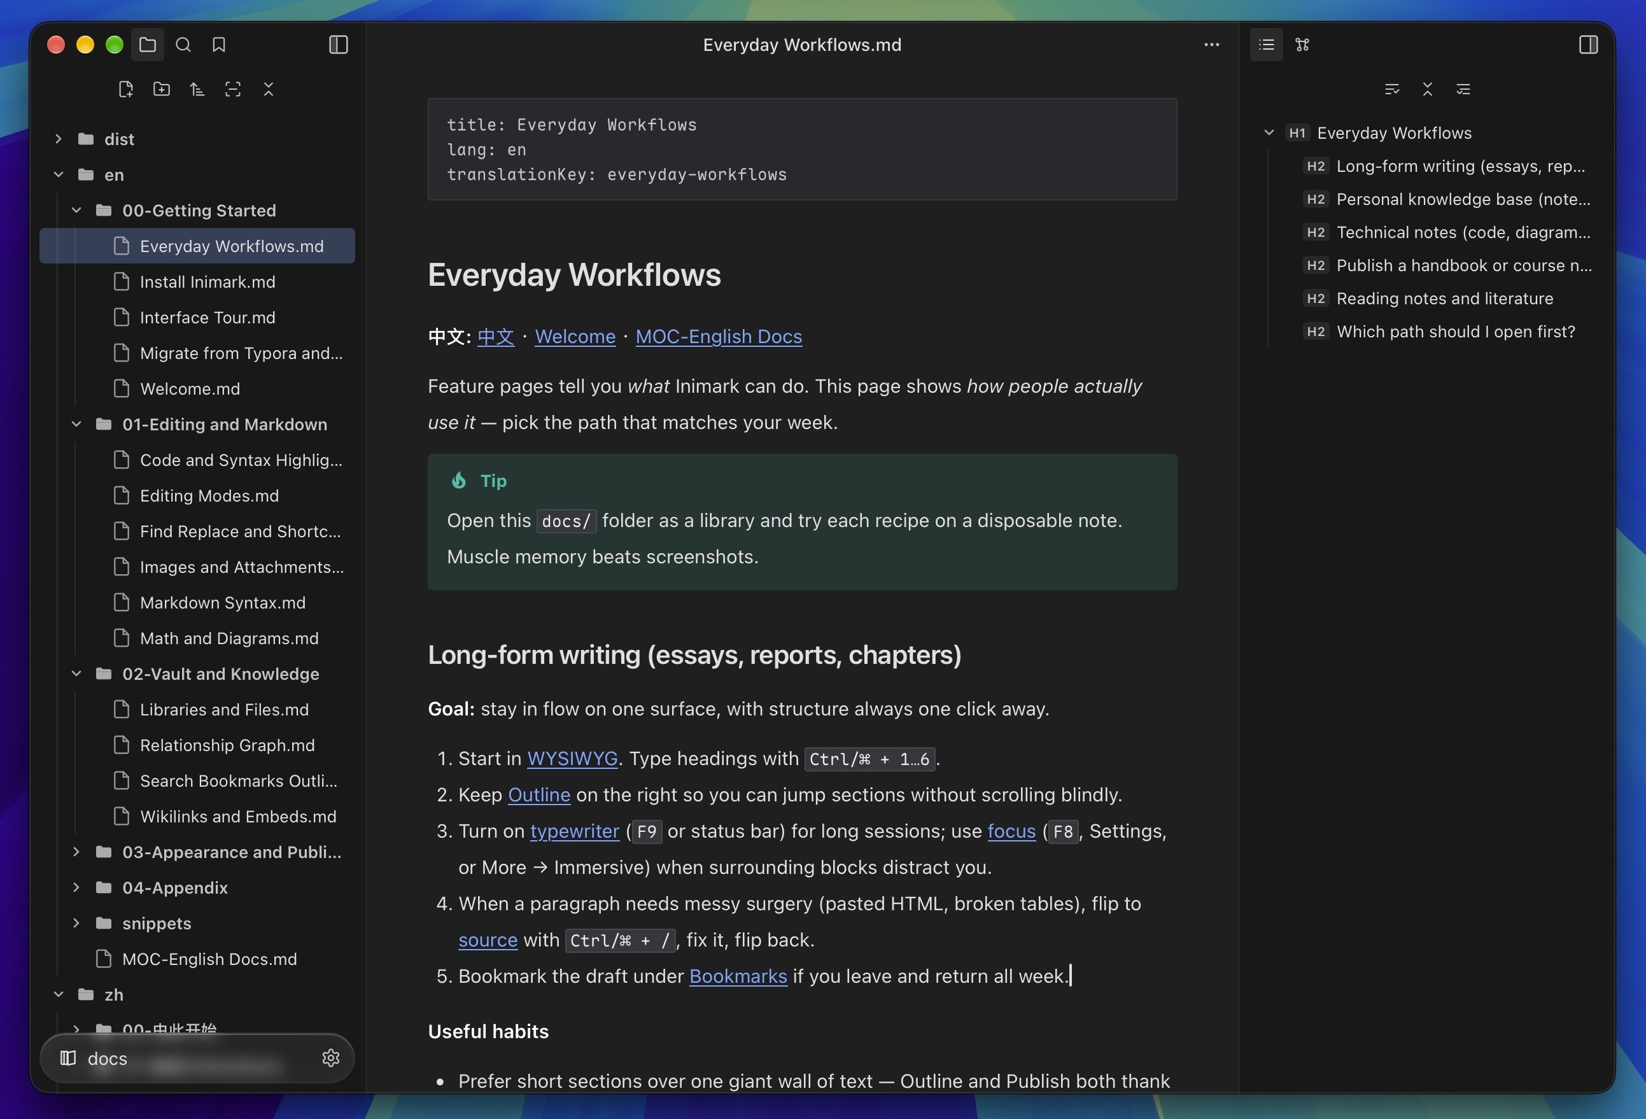
Task: Reveal the active file in the tree
Action: [x=233, y=89]
